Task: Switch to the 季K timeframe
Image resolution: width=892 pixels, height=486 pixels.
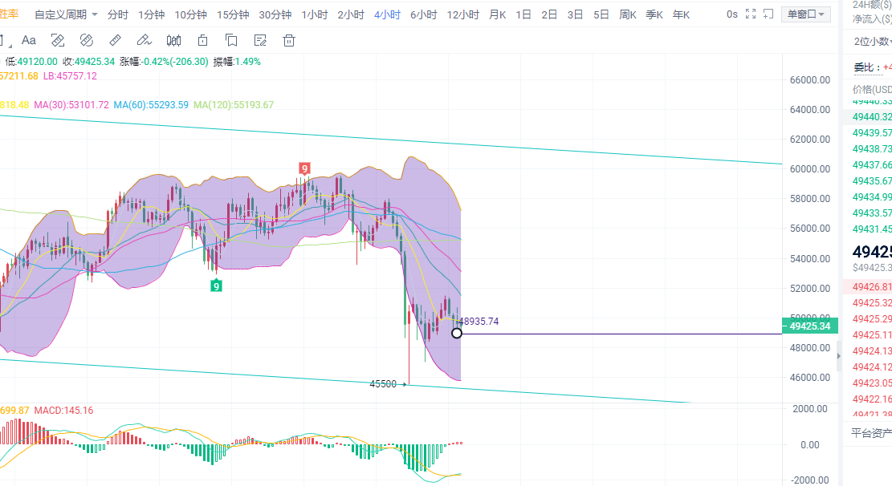Action: pyautogui.click(x=655, y=14)
